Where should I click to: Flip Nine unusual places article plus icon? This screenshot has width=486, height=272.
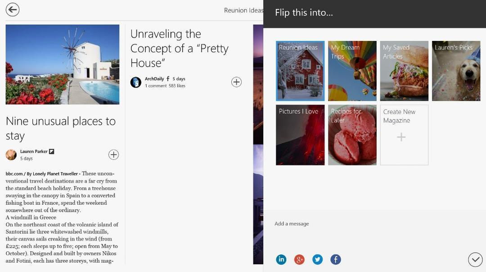pos(113,155)
